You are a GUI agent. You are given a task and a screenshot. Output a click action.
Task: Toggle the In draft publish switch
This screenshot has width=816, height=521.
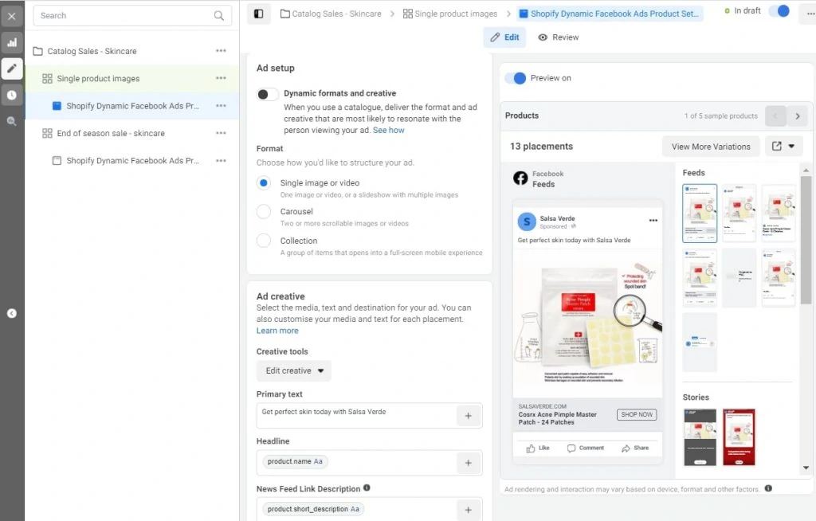779,11
